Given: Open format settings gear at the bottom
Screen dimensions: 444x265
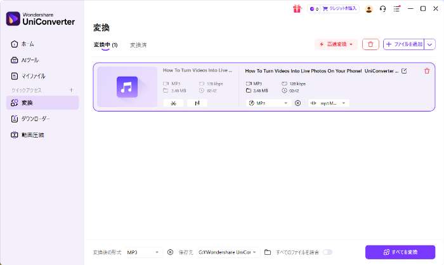Looking at the screenshot, I should tap(170, 252).
